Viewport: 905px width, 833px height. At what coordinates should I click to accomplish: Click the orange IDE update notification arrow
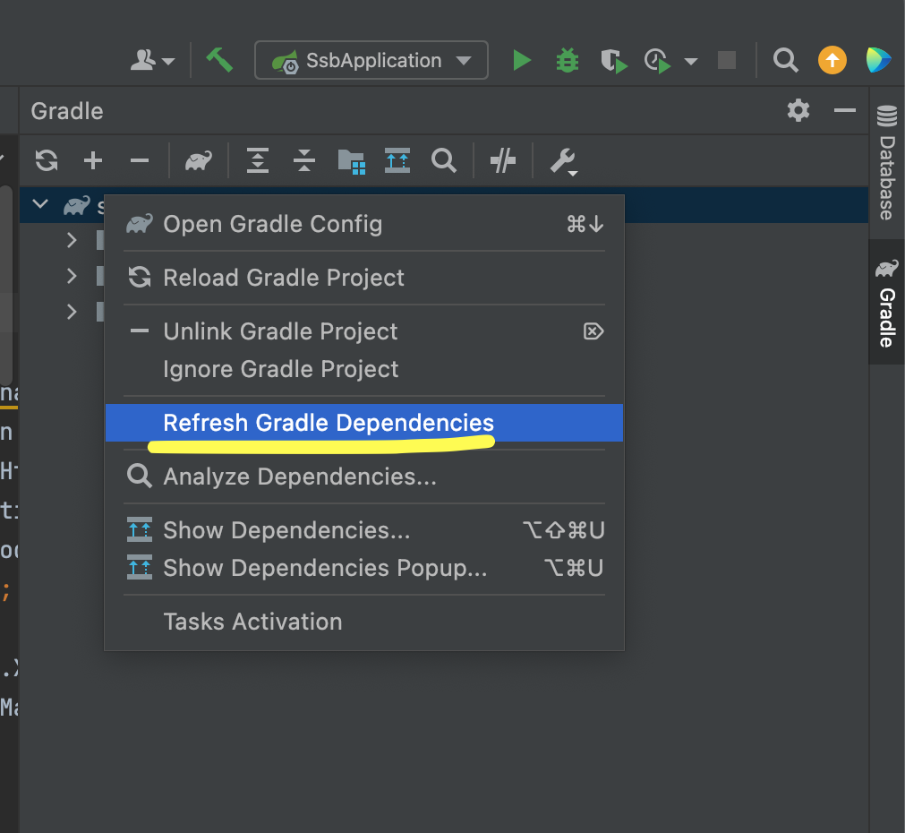pyautogui.click(x=832, y=60)
